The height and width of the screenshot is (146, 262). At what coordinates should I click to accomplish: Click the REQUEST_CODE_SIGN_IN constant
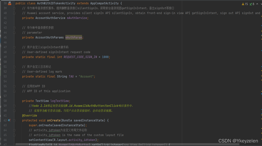click(x=80, y=57)
